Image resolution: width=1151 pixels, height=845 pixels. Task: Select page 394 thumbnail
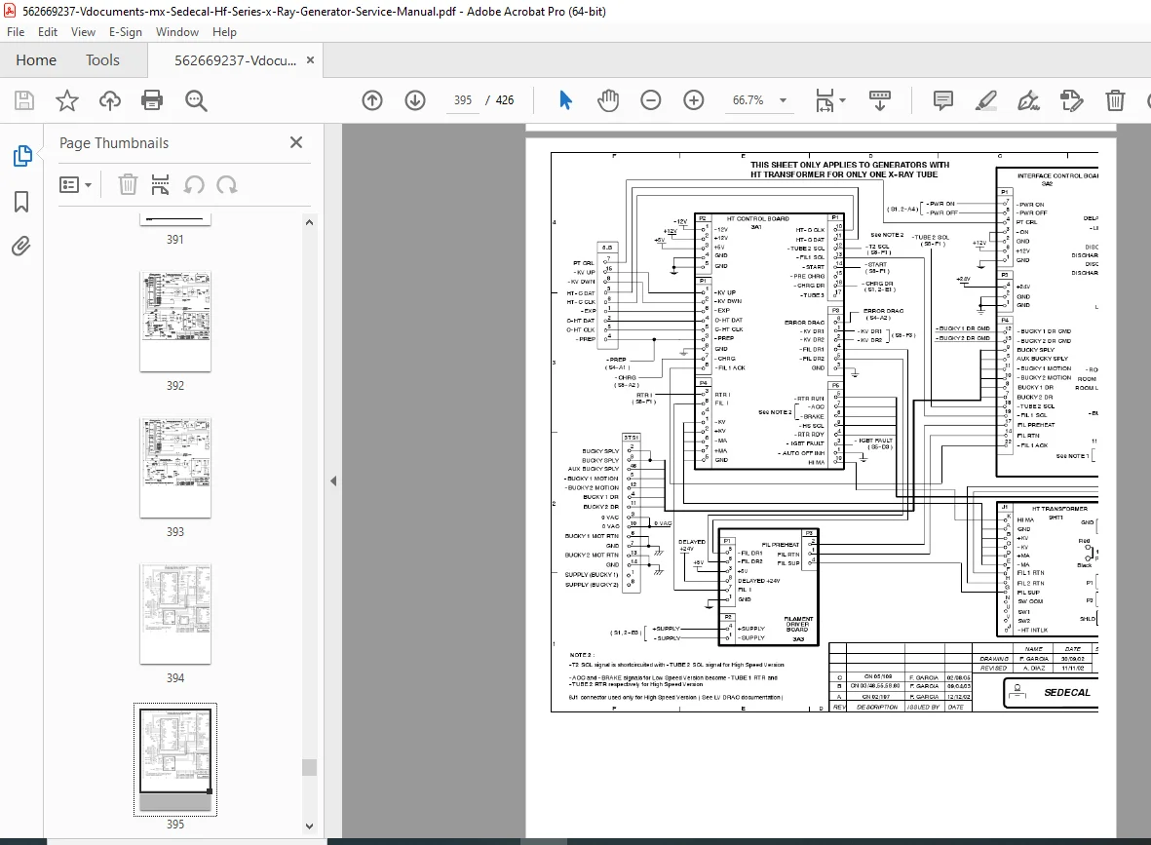[175, 614]
